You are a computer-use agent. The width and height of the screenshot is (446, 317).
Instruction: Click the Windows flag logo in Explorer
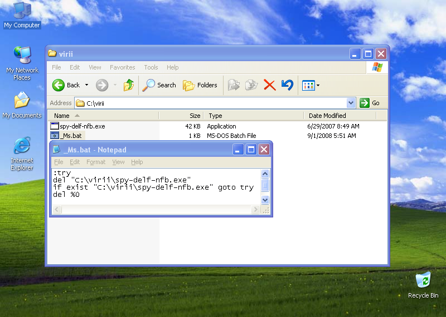377,67
